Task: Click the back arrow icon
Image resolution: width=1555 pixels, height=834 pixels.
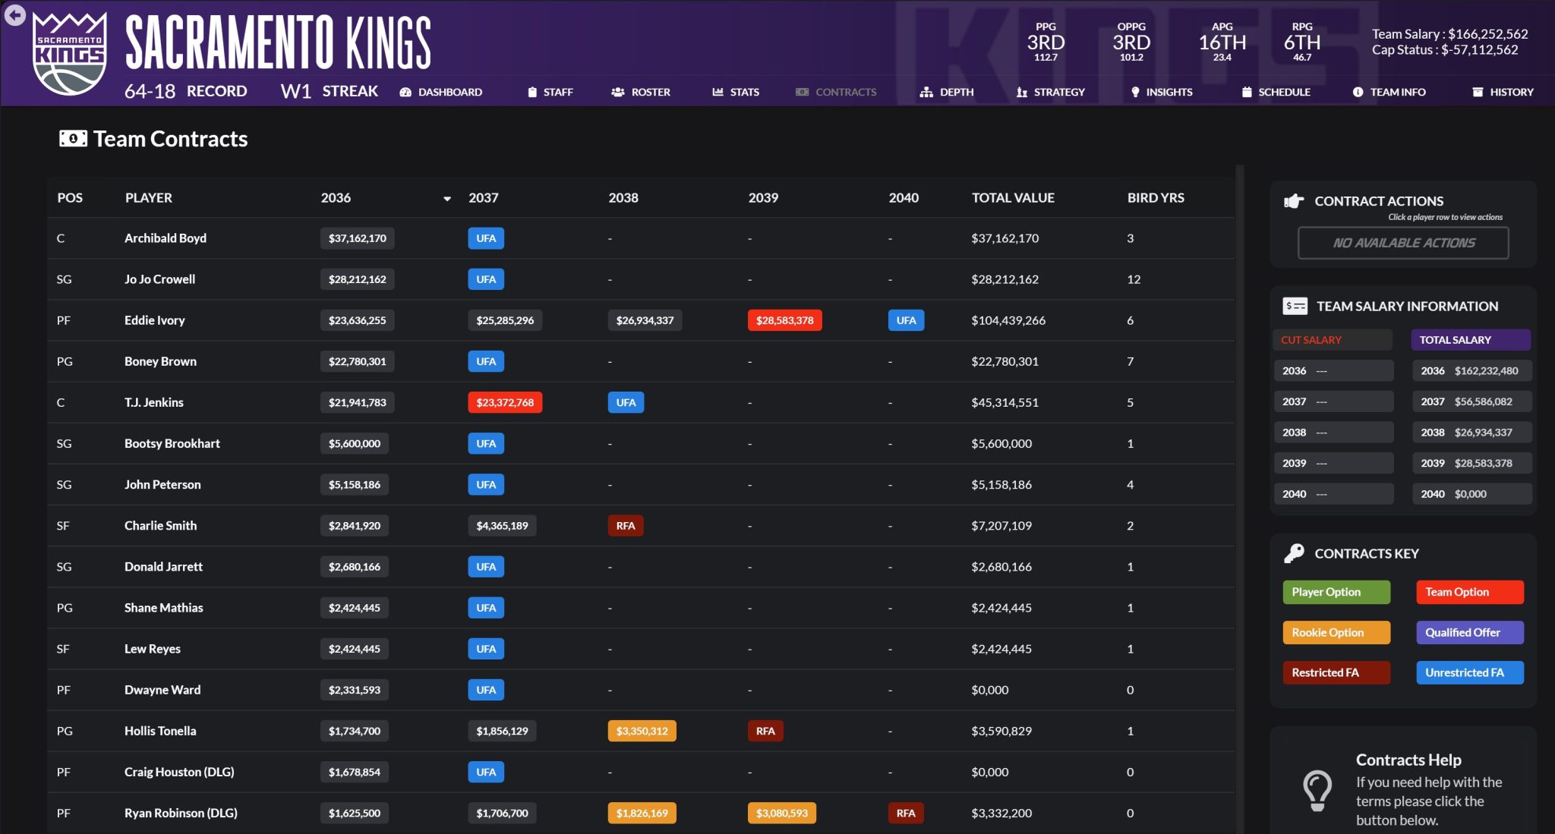Action: [14, 14]
